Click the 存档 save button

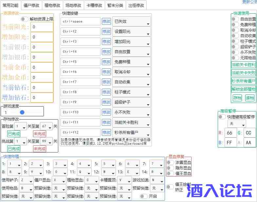click(237, 98)
